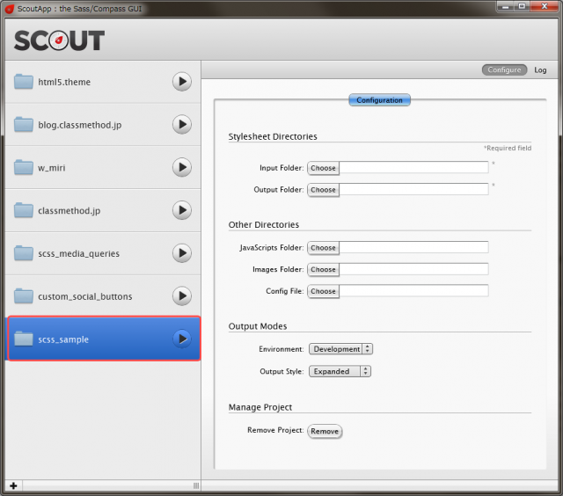This screenshot has height=496, width=563.
Task: Choose the Output Folder
Action: point(323,189)
